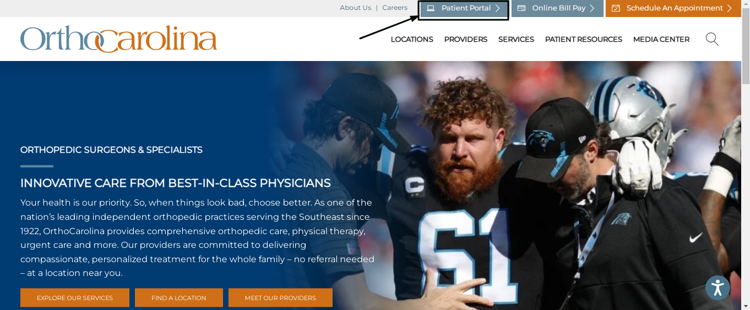Select the Find A Location button
This screenshot has height=310, width=750.
pos(179,298)
